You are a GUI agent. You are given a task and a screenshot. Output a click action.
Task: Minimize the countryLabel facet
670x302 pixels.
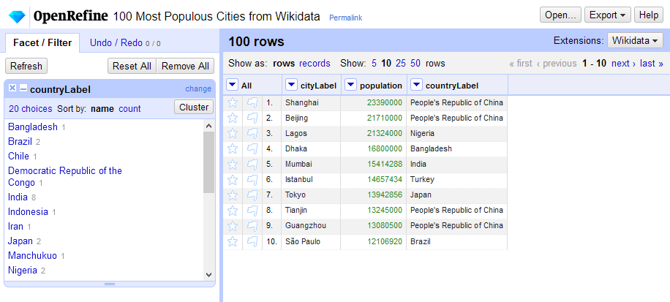click(x=23, y=88)
